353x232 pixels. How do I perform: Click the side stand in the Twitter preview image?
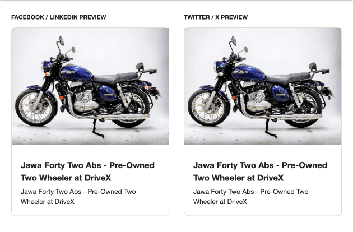(x=270, y=129)
